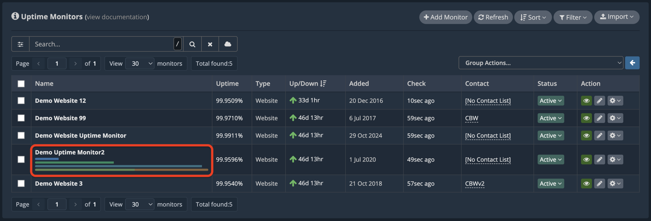Image resolution: width=651 pixels, height=221 pixels.
Task: View Demo Website 99 with the eye icon
Action: click(x=586, y=118)
